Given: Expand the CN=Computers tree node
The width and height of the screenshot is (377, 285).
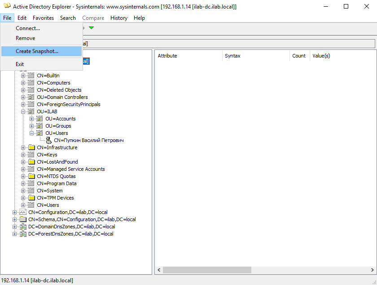Looking at the screenshot, I should pos(22,83).
